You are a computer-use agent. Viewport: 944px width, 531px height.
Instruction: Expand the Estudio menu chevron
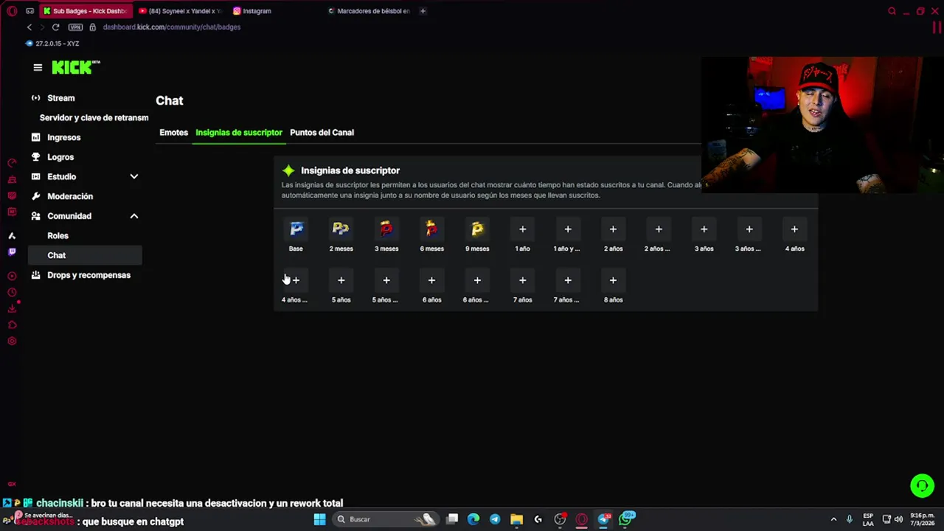[134, 177]
